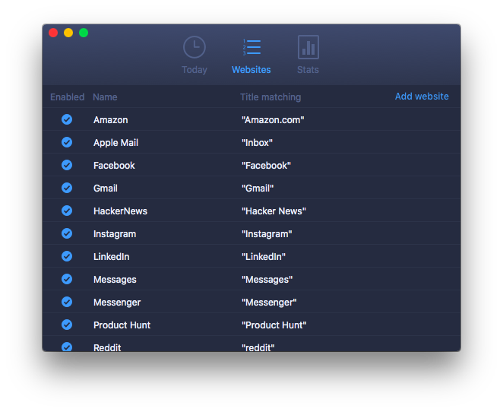Click the "Hacker News" title matching field
Screen dimensions: 503x412
click(x=274, y=211)
